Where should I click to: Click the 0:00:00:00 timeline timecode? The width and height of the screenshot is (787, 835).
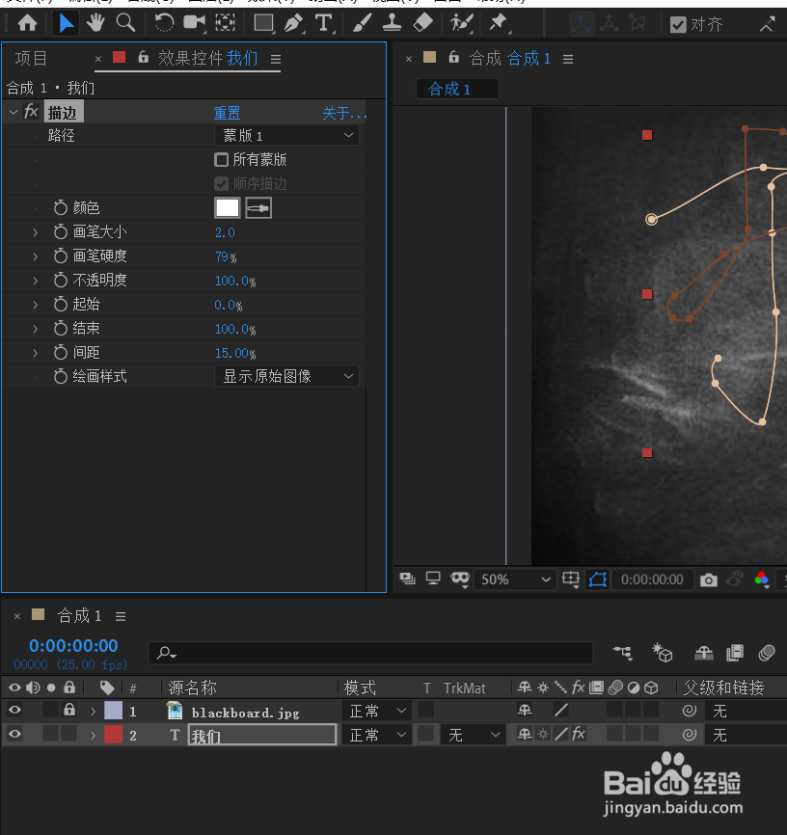73,645
